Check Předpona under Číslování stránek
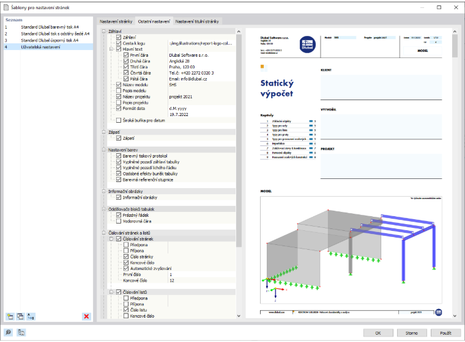Image resolution: width=465 pixels, height=342 pixels. point(126,244)
